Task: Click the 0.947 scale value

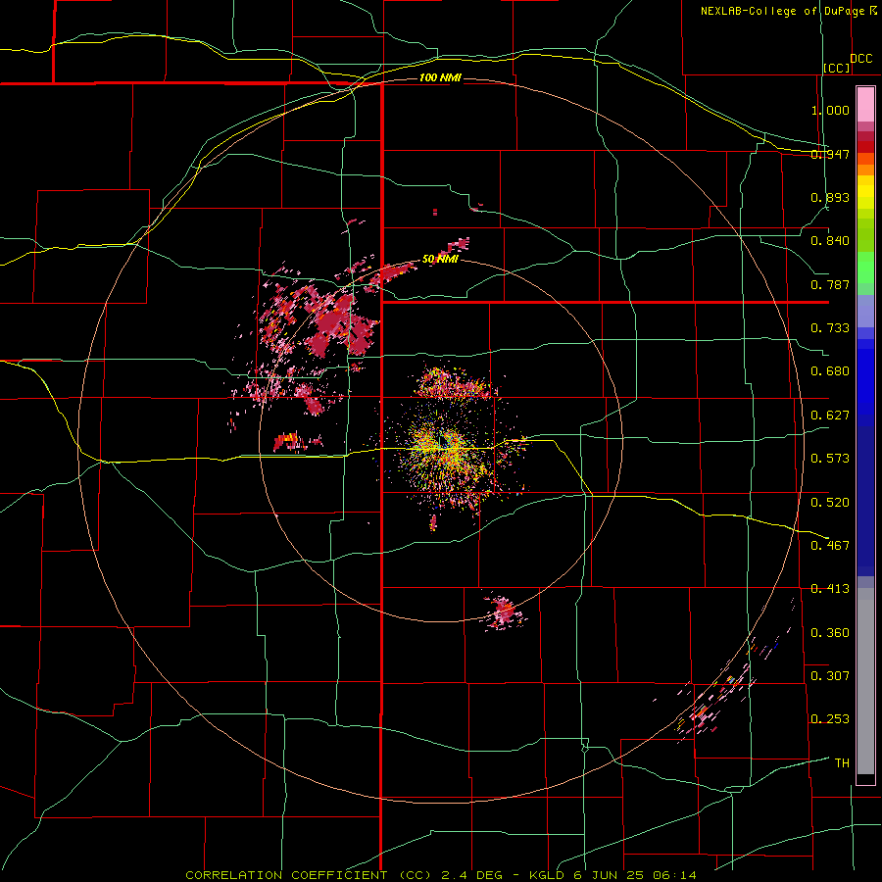Action: click(x=830, y=154)
